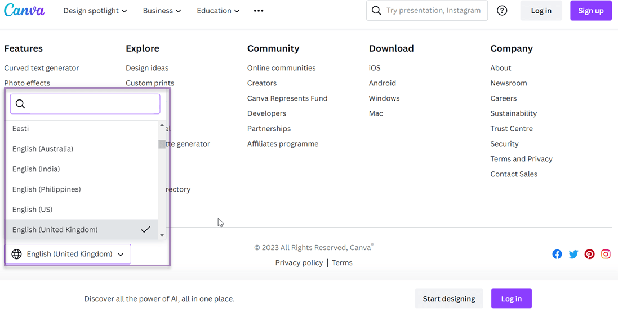Open iOS download link
The width and height of the screenshot is (618, 309).
tap(375, 68)
